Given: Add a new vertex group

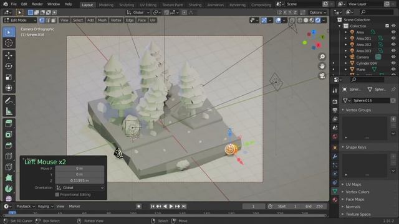Looking at the screenshot, I should [393, 119].
